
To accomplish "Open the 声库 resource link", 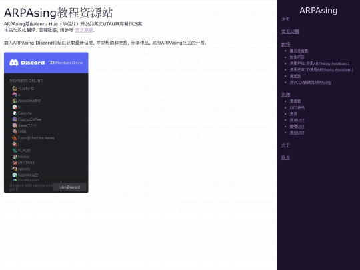I will point(293,113).
